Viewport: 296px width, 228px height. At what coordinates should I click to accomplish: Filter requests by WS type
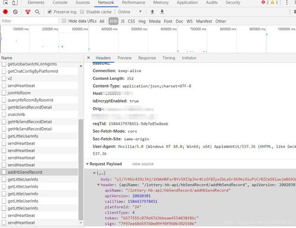click(189, 21)
